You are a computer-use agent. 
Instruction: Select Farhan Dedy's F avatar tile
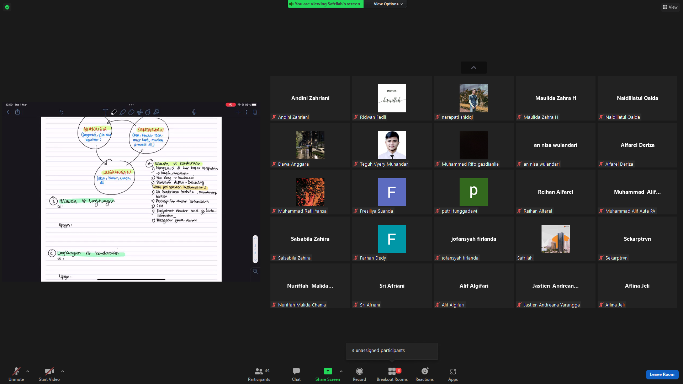392,239
